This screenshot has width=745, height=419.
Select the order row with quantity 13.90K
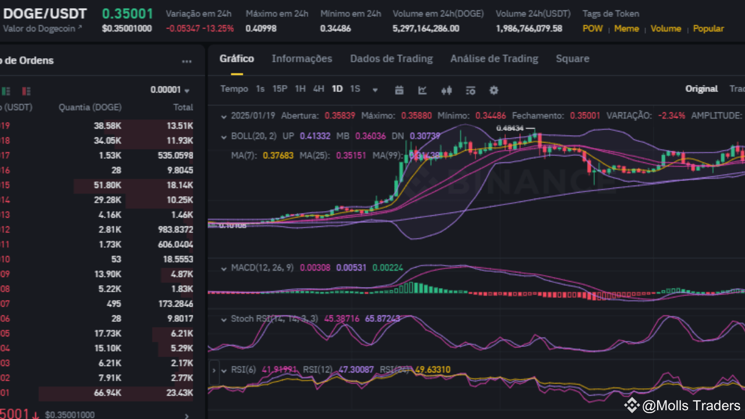point(97,274)
